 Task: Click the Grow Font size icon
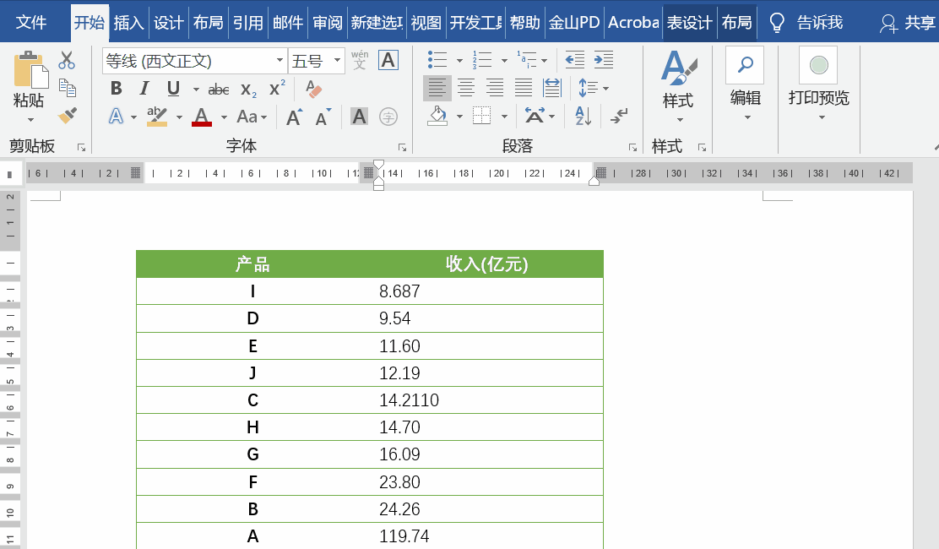tap(294, 117)
